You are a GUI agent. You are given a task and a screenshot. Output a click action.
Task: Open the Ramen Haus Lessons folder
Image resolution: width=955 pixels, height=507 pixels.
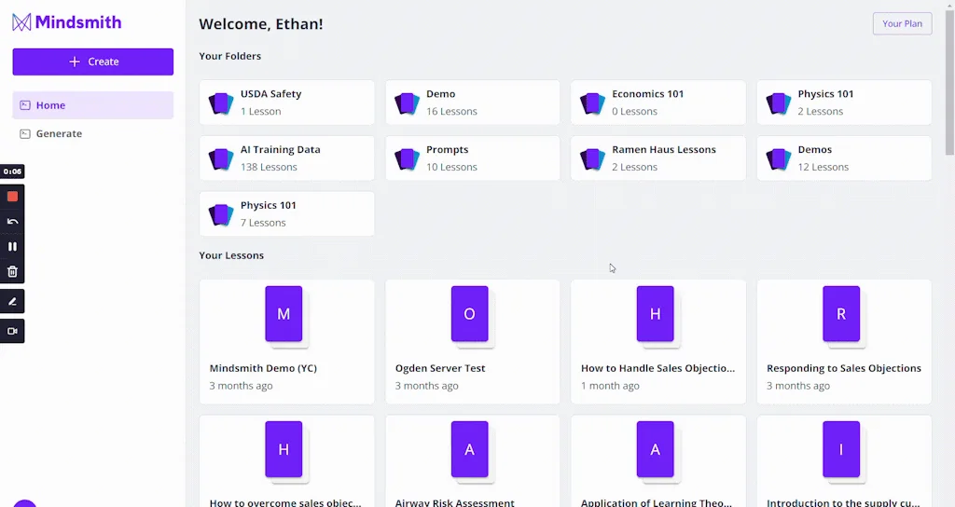657,158
